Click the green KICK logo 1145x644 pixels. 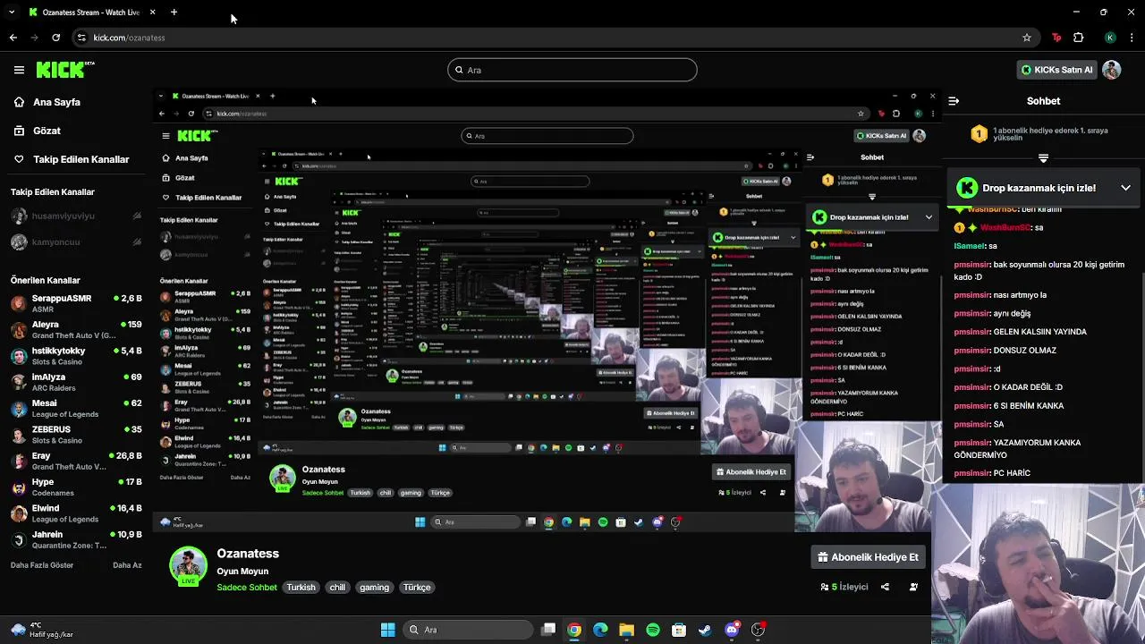pos(65,69)
